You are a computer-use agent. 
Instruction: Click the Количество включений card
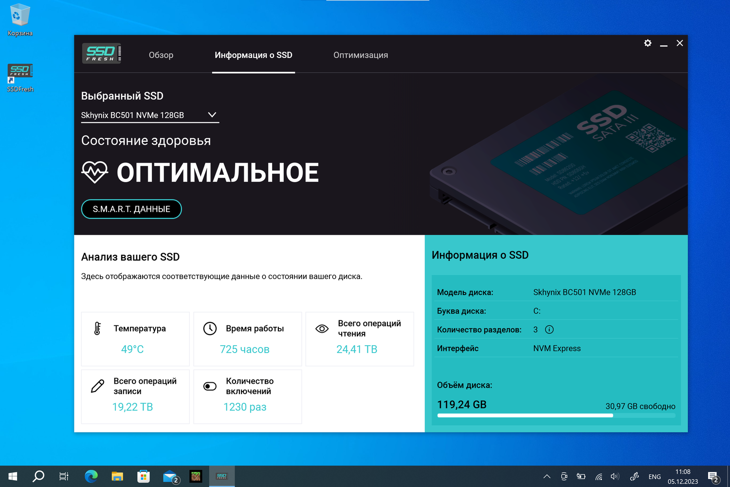248,396
